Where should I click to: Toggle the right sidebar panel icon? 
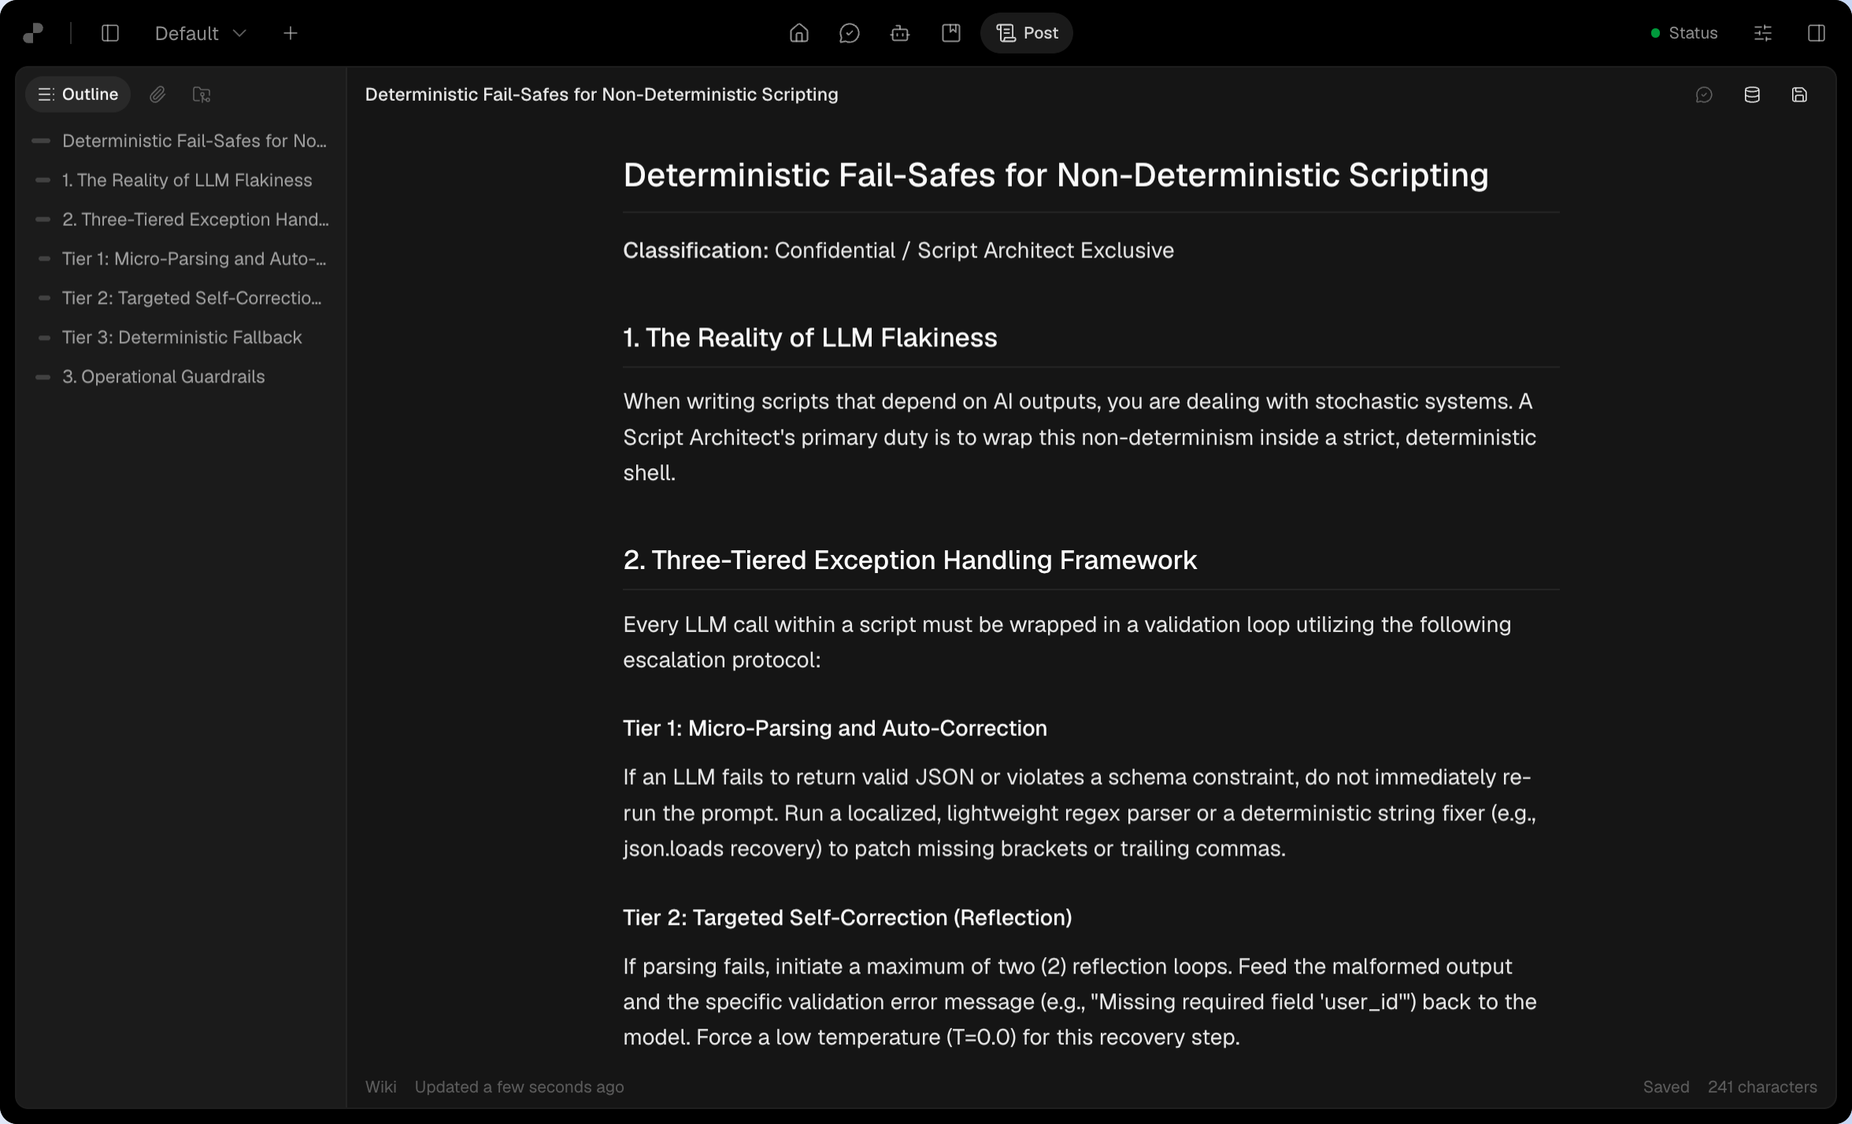click(1817, 33)
